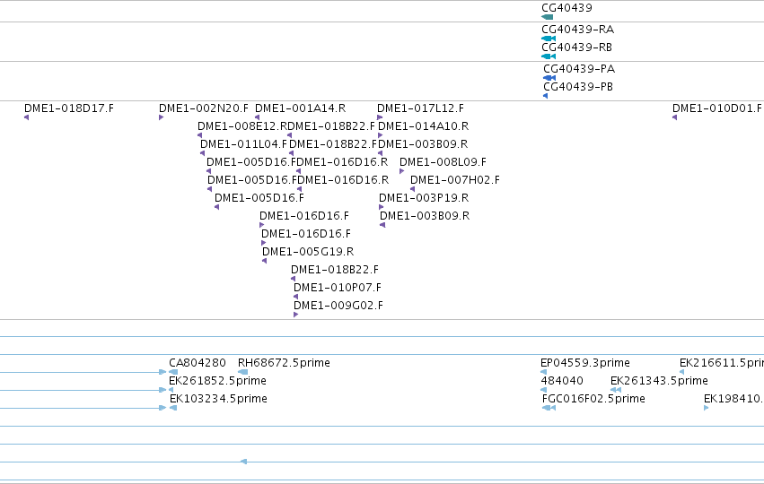Select the arrow marker below DME1-007H02.F
This screenshot has width=764, height=484.
(412, 189)
